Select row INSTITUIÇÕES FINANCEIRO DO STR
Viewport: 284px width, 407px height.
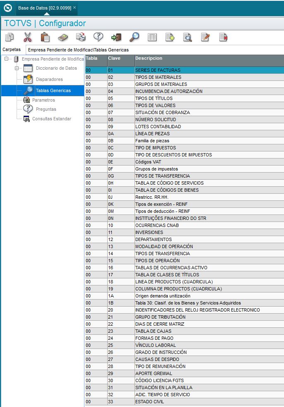pyautogui.click(x=185, y=218)
